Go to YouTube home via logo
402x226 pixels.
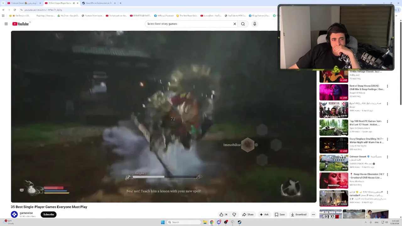[x=20, y=24]
